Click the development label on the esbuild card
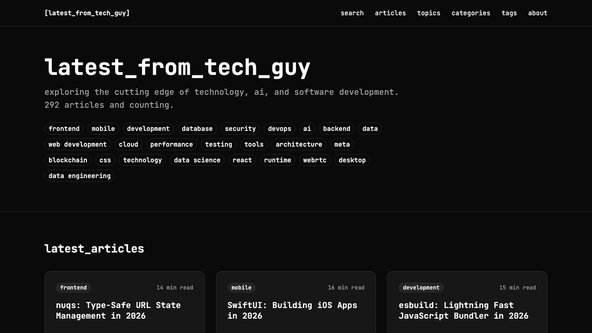Screen dimensions: 592x333 (421, 288)
